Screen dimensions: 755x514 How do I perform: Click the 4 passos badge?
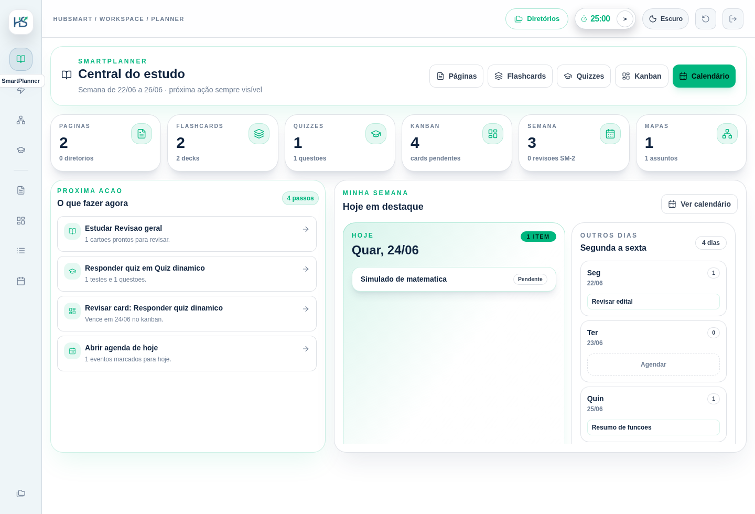pos(300,198)
